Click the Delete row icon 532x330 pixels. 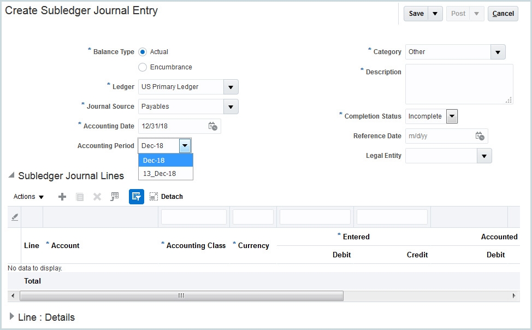coord(97,196)
